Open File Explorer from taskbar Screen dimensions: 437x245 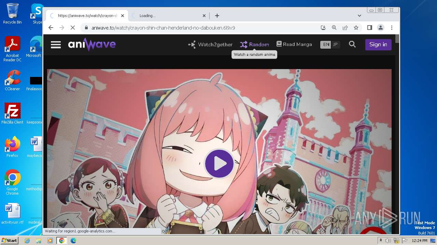point(39,241)
